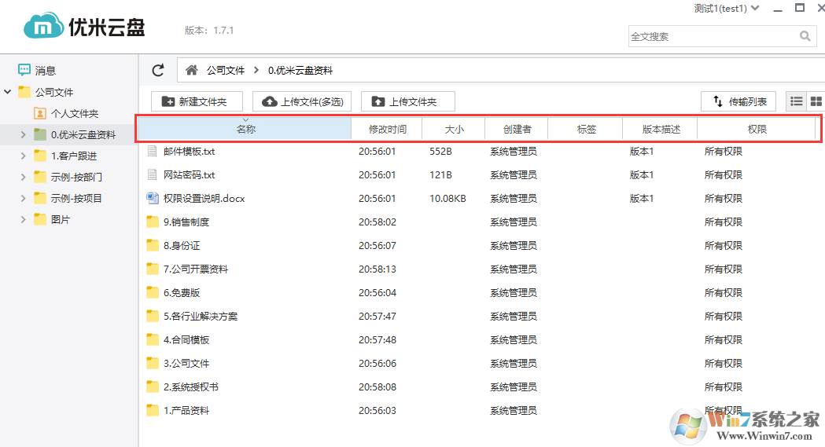825x447 pixels.
Task: Click 所有权限 in 9.销售制度 row
Action: point(724,222)
